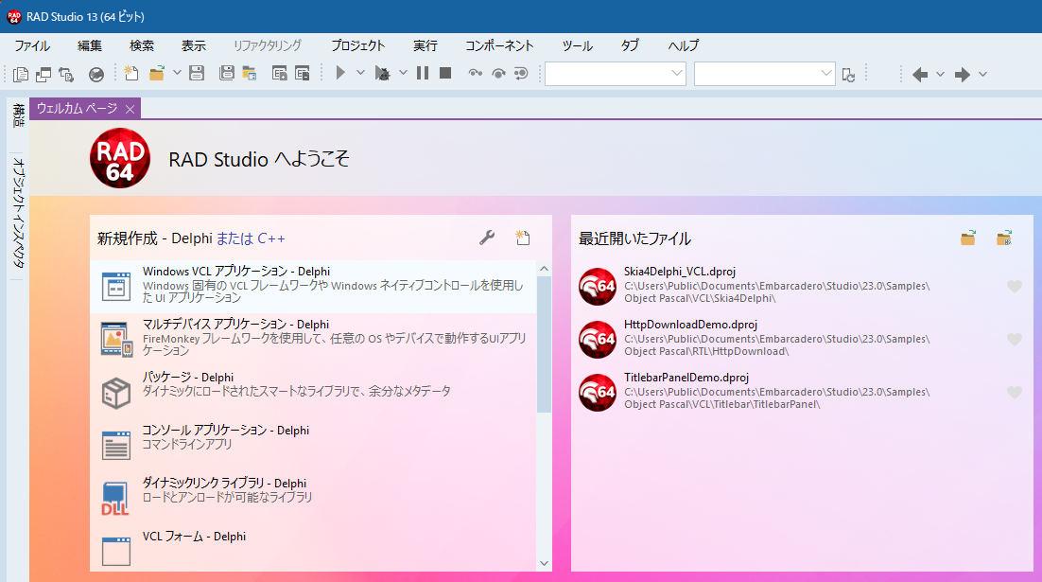Viewport: 1042px width, 582px height.
Task: Switch new items list to C++ link
Action: (251, 238)
